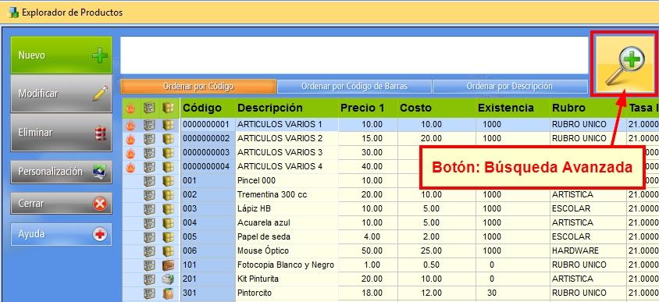Select the Papel de seda cell
The height and width of the screenshot is (302, 659).
coord(287,236)
